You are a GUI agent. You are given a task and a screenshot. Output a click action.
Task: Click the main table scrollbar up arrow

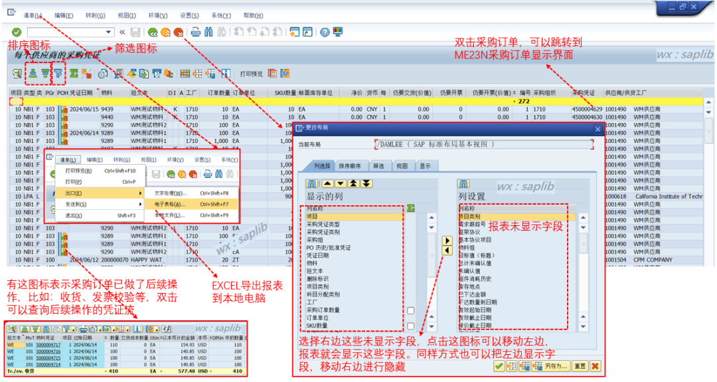(709, 102)
